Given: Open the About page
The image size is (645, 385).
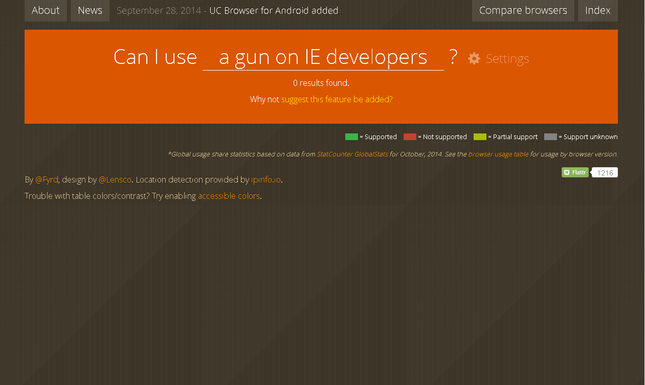Looking at the screenshot, I should tap(46, 10).
